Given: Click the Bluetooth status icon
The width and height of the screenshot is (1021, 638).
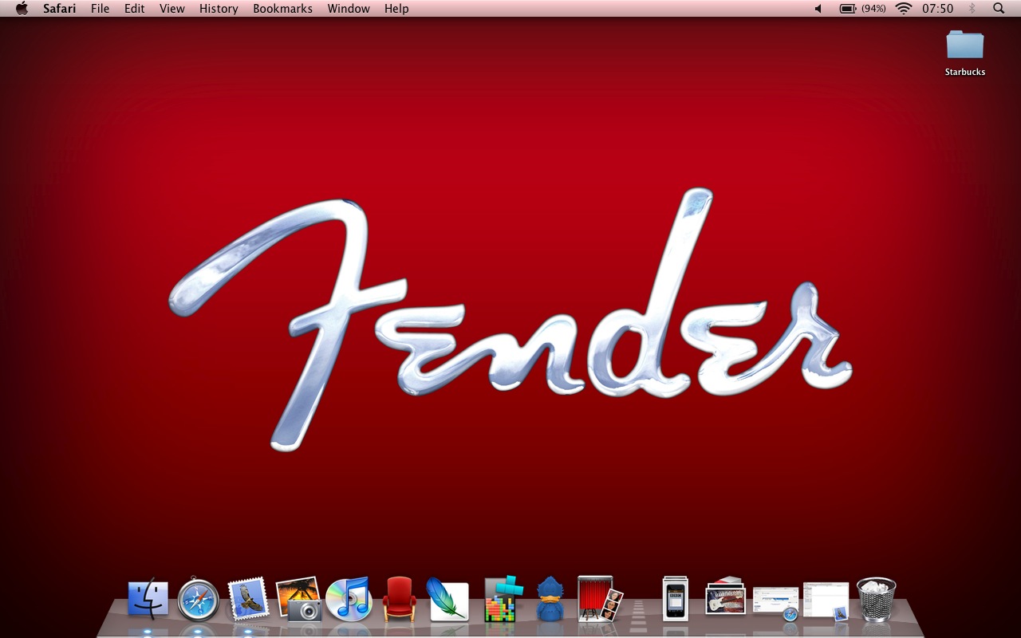Looking at the screenshot, I should (972, 9).
